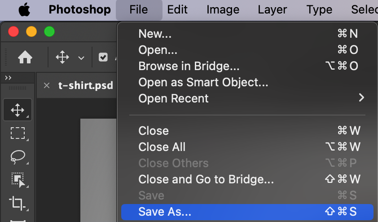
Task: Select the Move tool in toolbar
Action: click(18, 110)
